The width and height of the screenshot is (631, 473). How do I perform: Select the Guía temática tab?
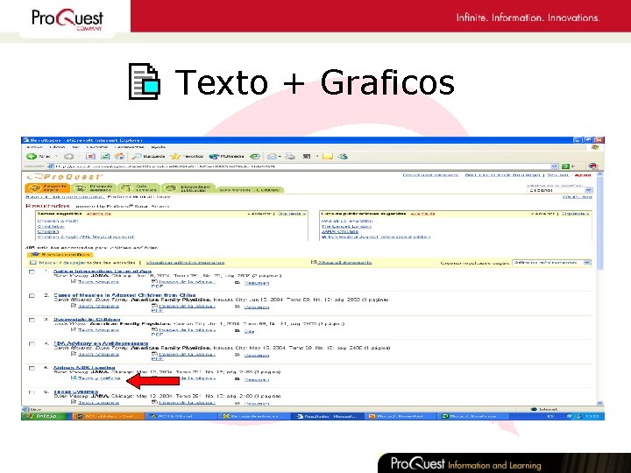pyautogui.click(x=138, y=187)
